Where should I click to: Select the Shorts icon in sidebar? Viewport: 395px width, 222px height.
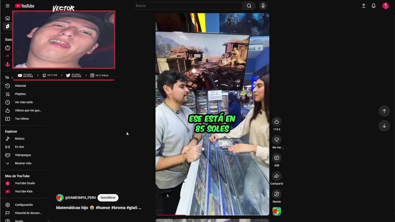click(x=7, y=26)
